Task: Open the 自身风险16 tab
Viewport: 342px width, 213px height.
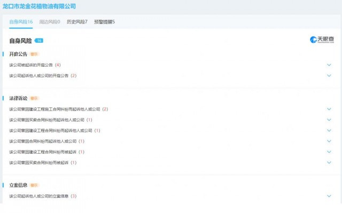Action: (x=21, y=22)
